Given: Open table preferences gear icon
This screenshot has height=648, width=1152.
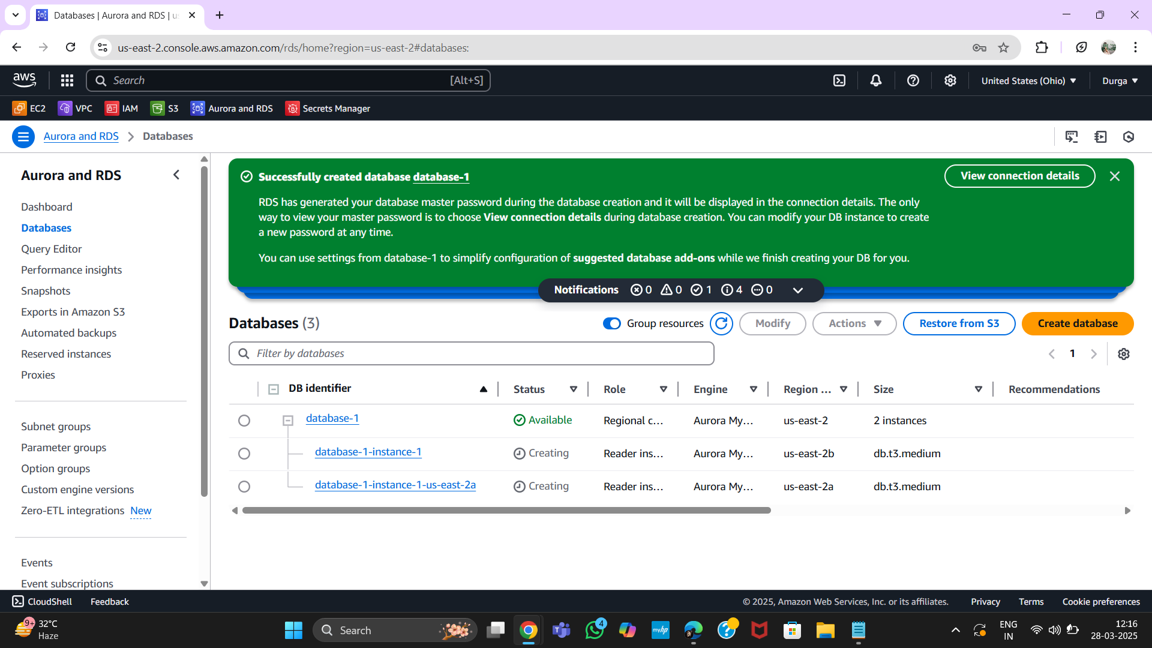Looking at the screenshot, I should 1124,354.
